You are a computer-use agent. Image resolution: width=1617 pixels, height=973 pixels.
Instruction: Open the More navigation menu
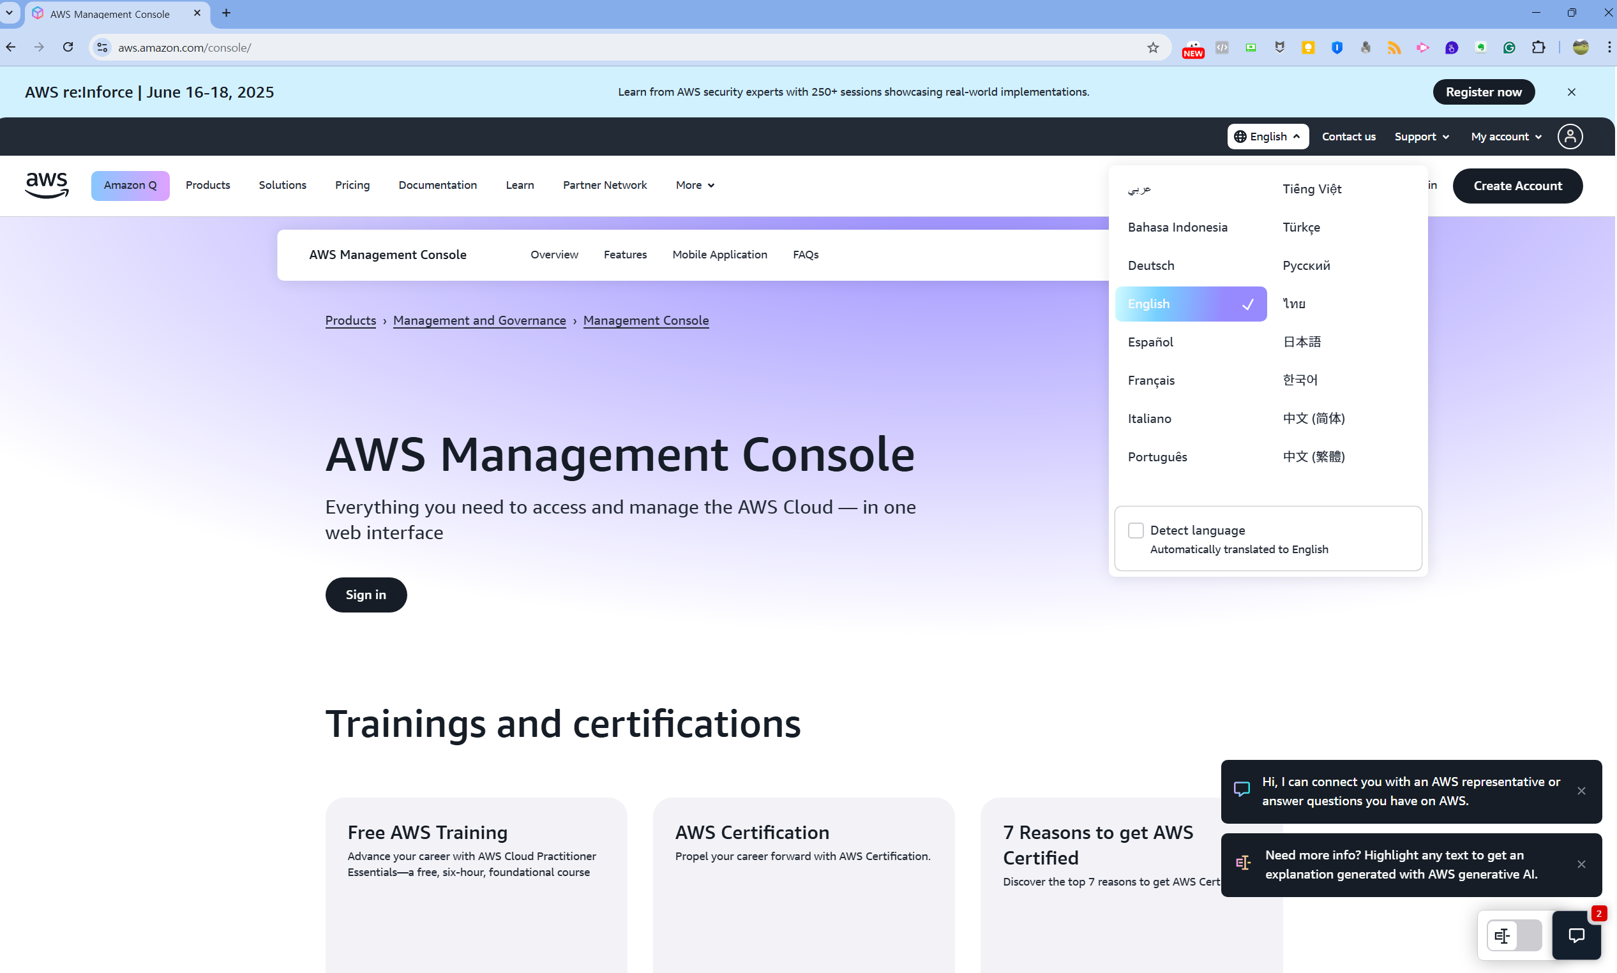(695, 185)
